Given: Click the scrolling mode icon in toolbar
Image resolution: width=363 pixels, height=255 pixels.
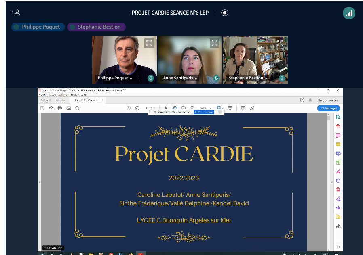Looking at the screenshot, I should 230,108.
